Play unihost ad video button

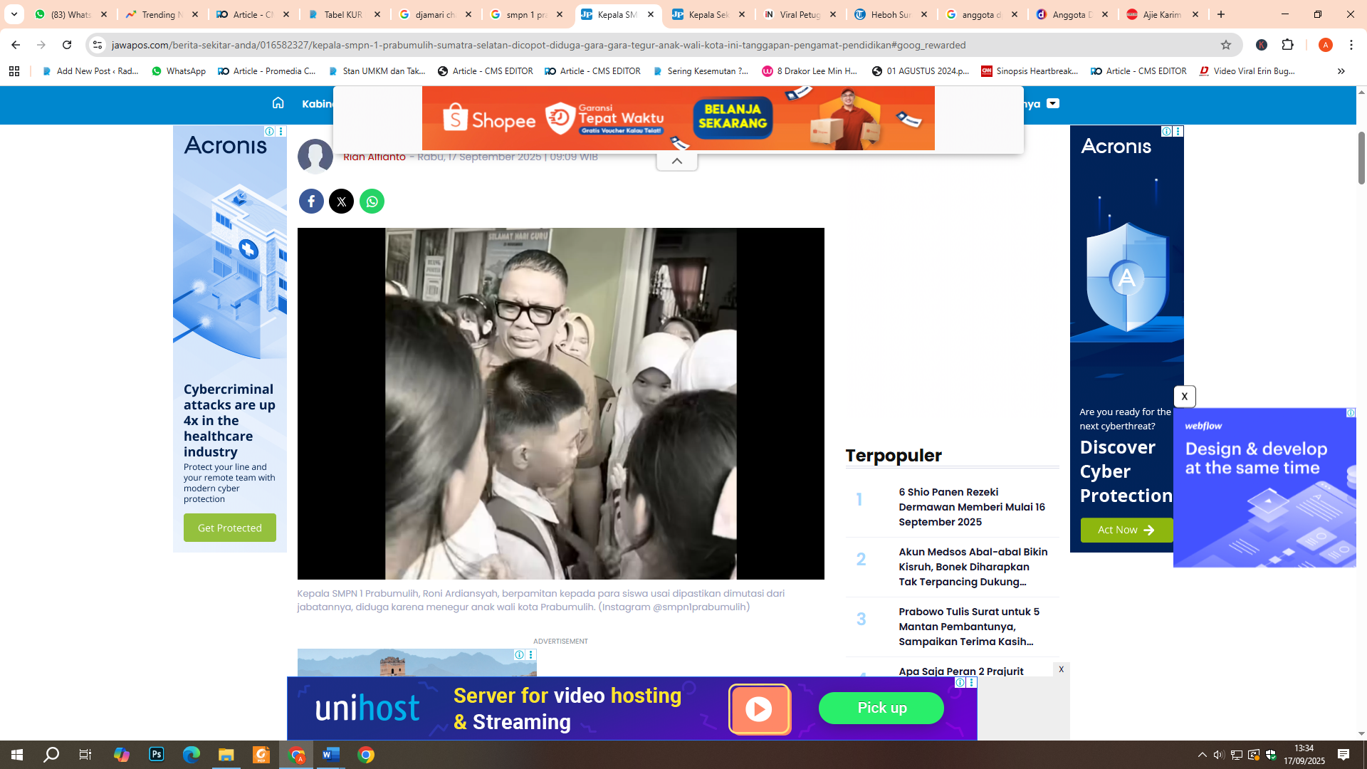tap(759, 709)
